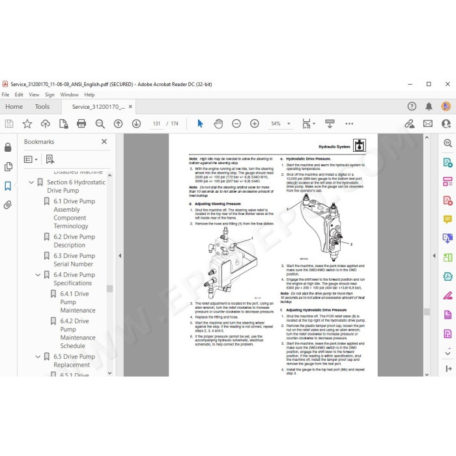Open 6.4.1 Drive Pump Maintenance bookmark
456x456 pixels.
tap(78, 302)
